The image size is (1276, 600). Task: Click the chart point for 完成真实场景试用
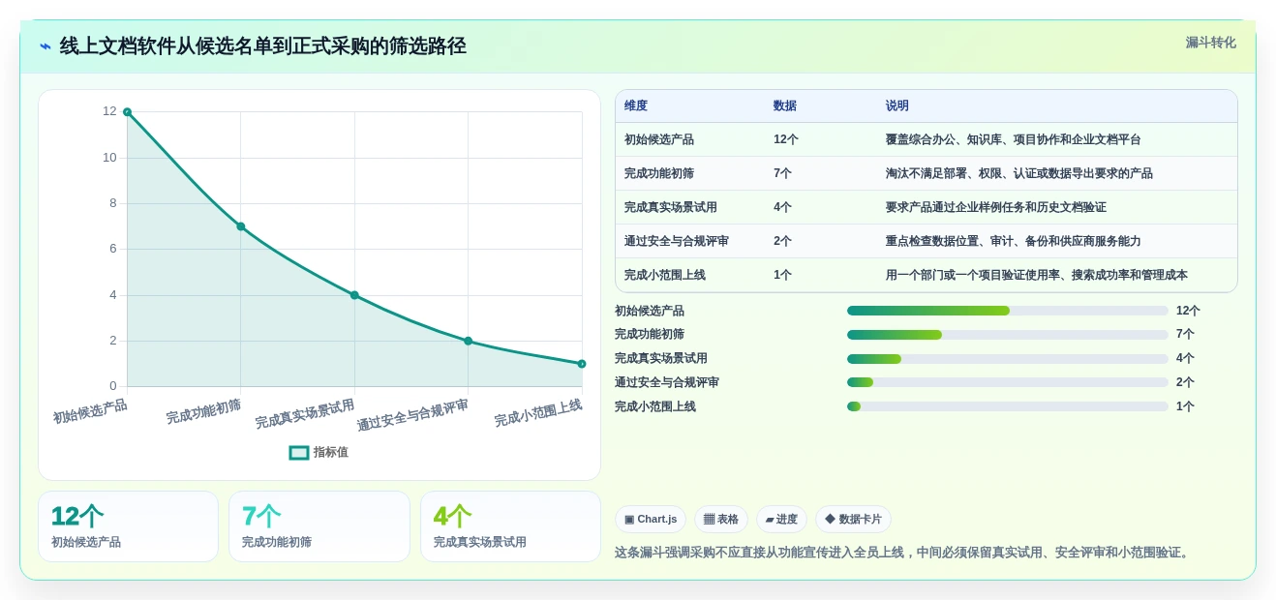[x=354, y=295]
